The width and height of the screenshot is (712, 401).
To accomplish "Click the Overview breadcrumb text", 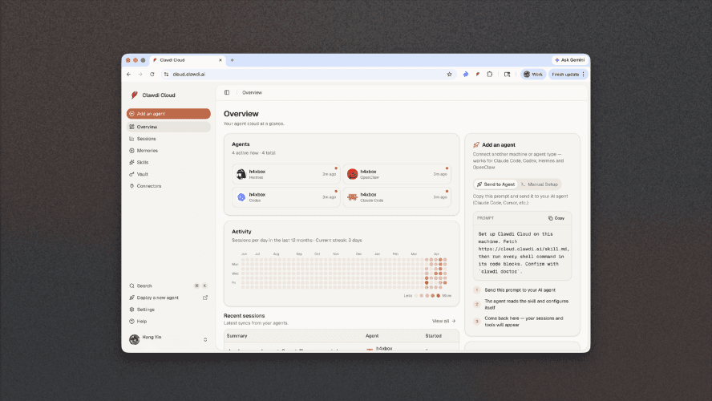I will click(x=252, y=92).
